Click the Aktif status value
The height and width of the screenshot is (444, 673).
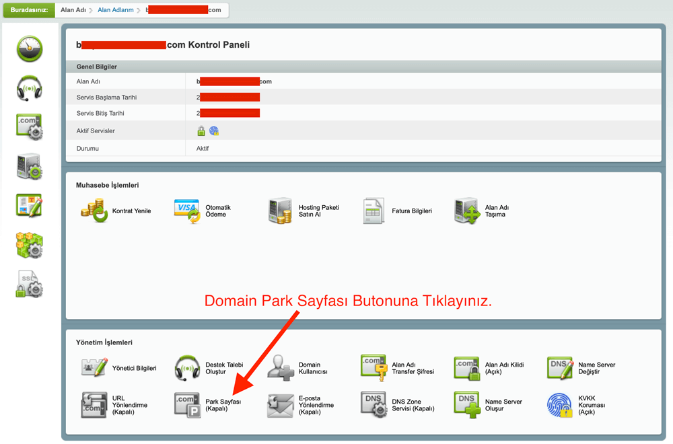click(x=203, y=149)
